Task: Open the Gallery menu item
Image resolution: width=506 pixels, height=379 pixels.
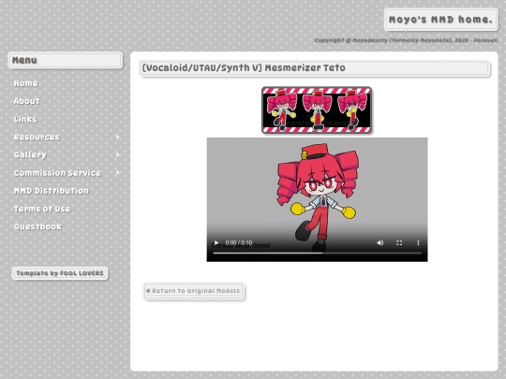Action: coord(30,155)
